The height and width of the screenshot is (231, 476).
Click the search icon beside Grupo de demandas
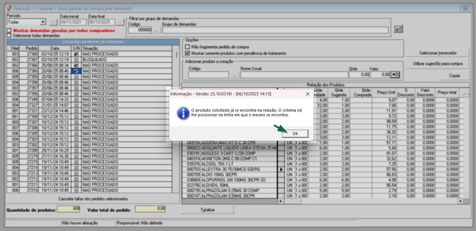(x=398, y=29)
